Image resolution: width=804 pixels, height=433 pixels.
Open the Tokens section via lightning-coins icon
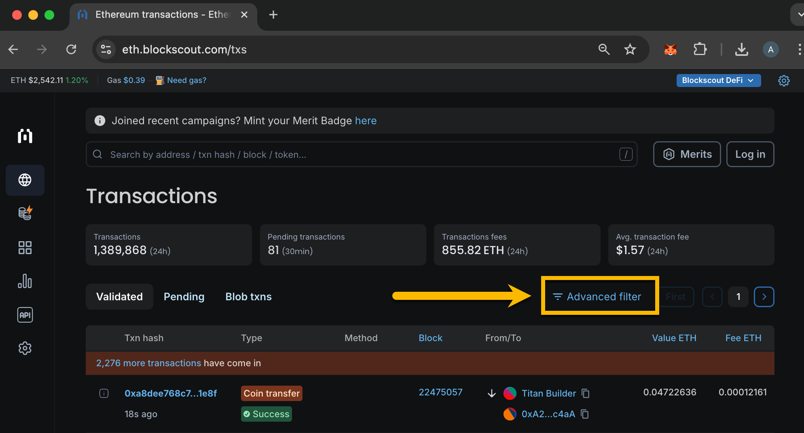25,213
